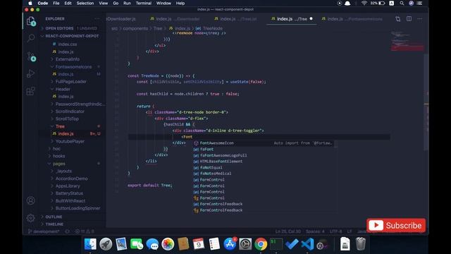Open the Accounts icon in activity bar

click(31, 200)
